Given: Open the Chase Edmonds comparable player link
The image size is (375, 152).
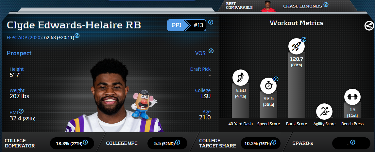Looking at the screenshot, I should click(303, 6).
